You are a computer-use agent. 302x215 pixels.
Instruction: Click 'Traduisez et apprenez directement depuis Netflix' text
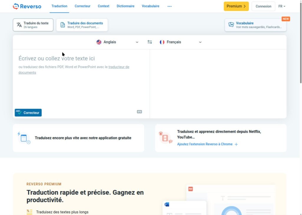pos(219,134)
